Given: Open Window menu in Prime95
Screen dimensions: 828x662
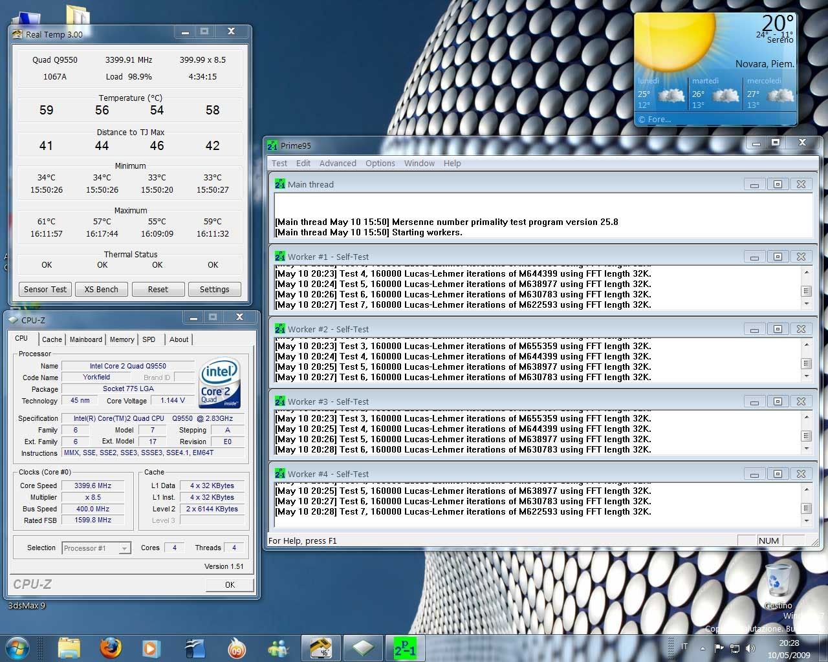Looking at the screenshot, I should [419, 164].
